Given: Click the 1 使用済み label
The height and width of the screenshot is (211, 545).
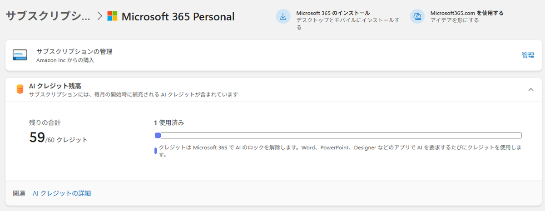Looking at the screenshot, I should pos(168,123).
